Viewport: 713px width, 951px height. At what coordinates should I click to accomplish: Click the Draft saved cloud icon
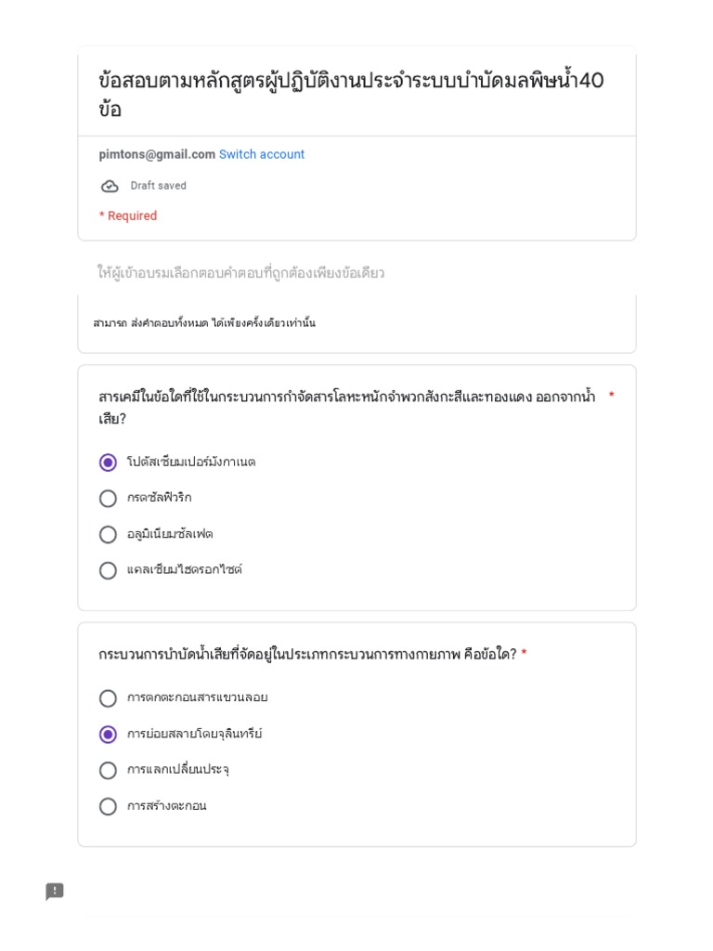[110, 186]
